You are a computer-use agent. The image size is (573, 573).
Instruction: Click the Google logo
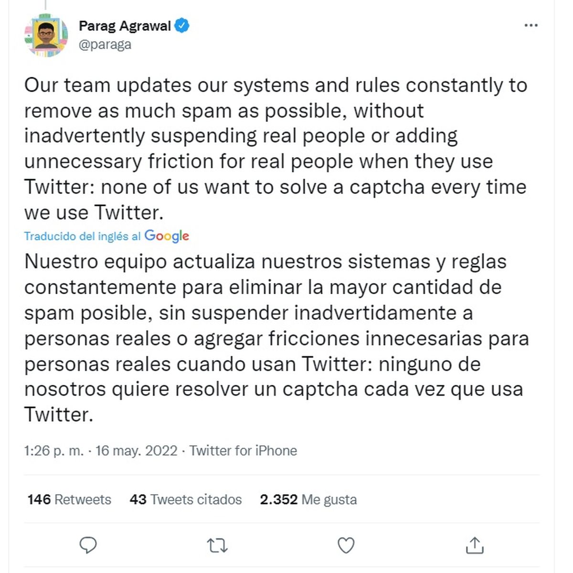[167, 236]
